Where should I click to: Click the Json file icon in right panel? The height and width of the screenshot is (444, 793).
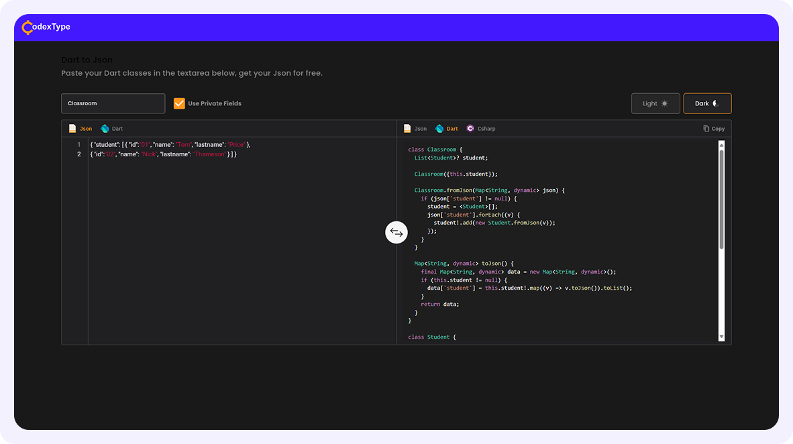point(407,129)
